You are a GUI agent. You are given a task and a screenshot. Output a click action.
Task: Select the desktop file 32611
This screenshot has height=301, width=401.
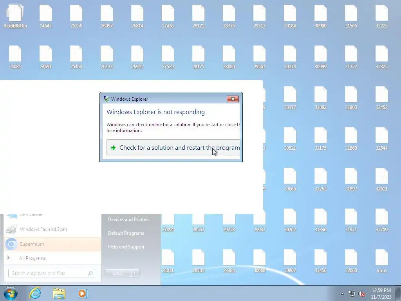[x=381, y=180]
